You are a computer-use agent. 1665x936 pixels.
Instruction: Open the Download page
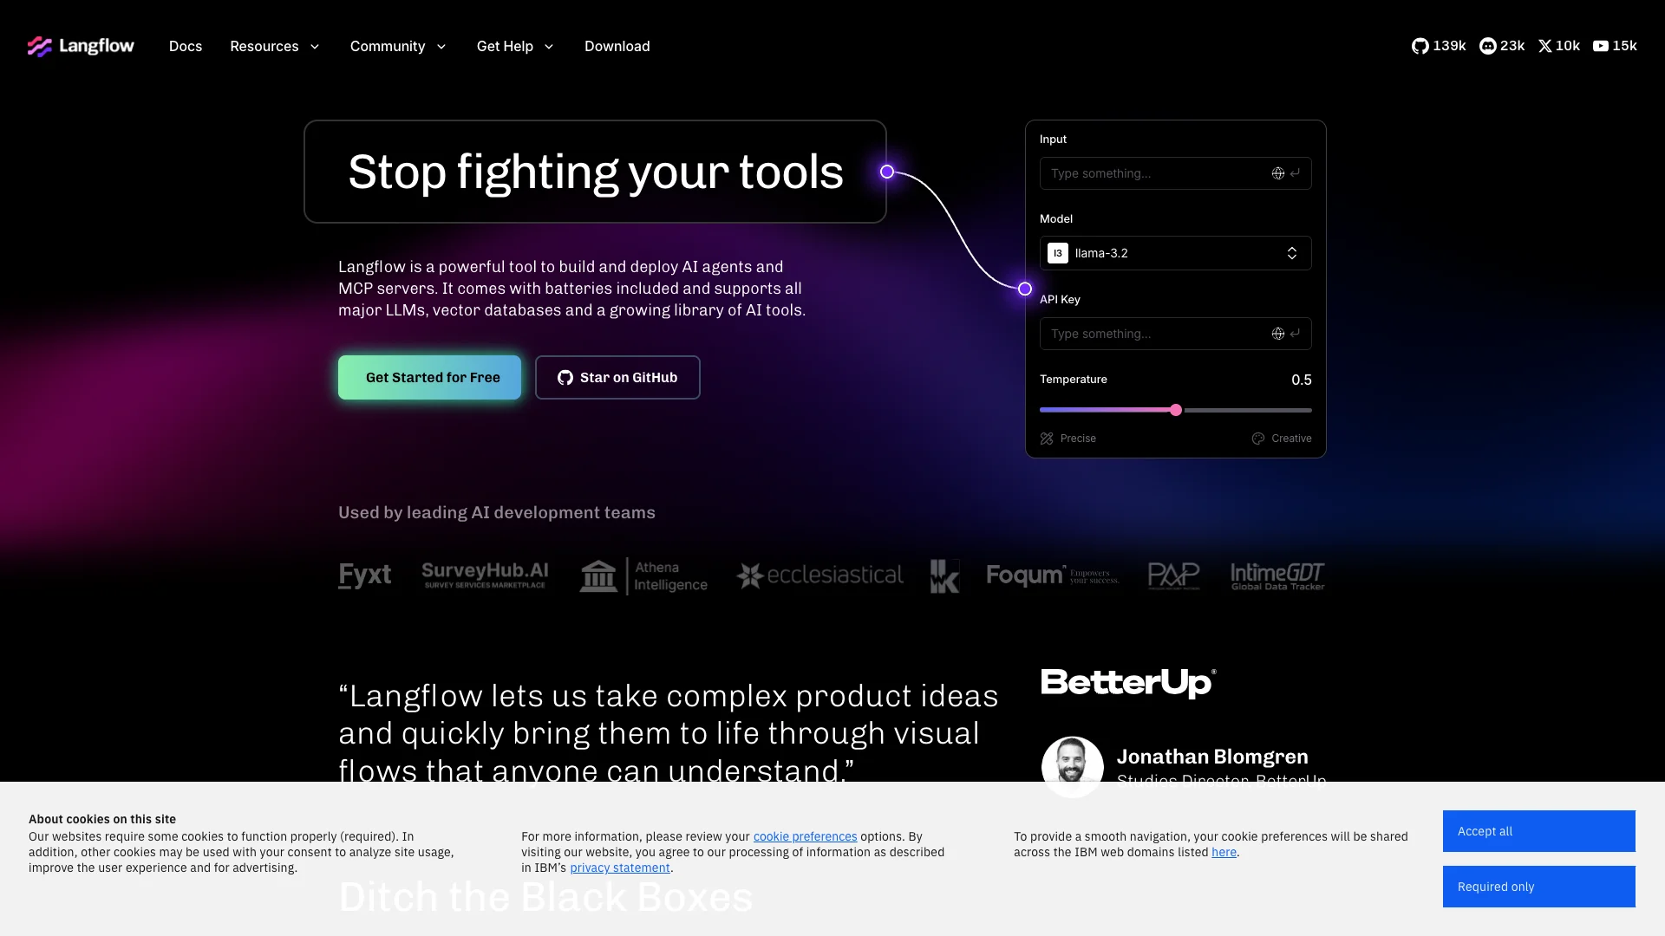pyautogui.click(x=617, y=47)
